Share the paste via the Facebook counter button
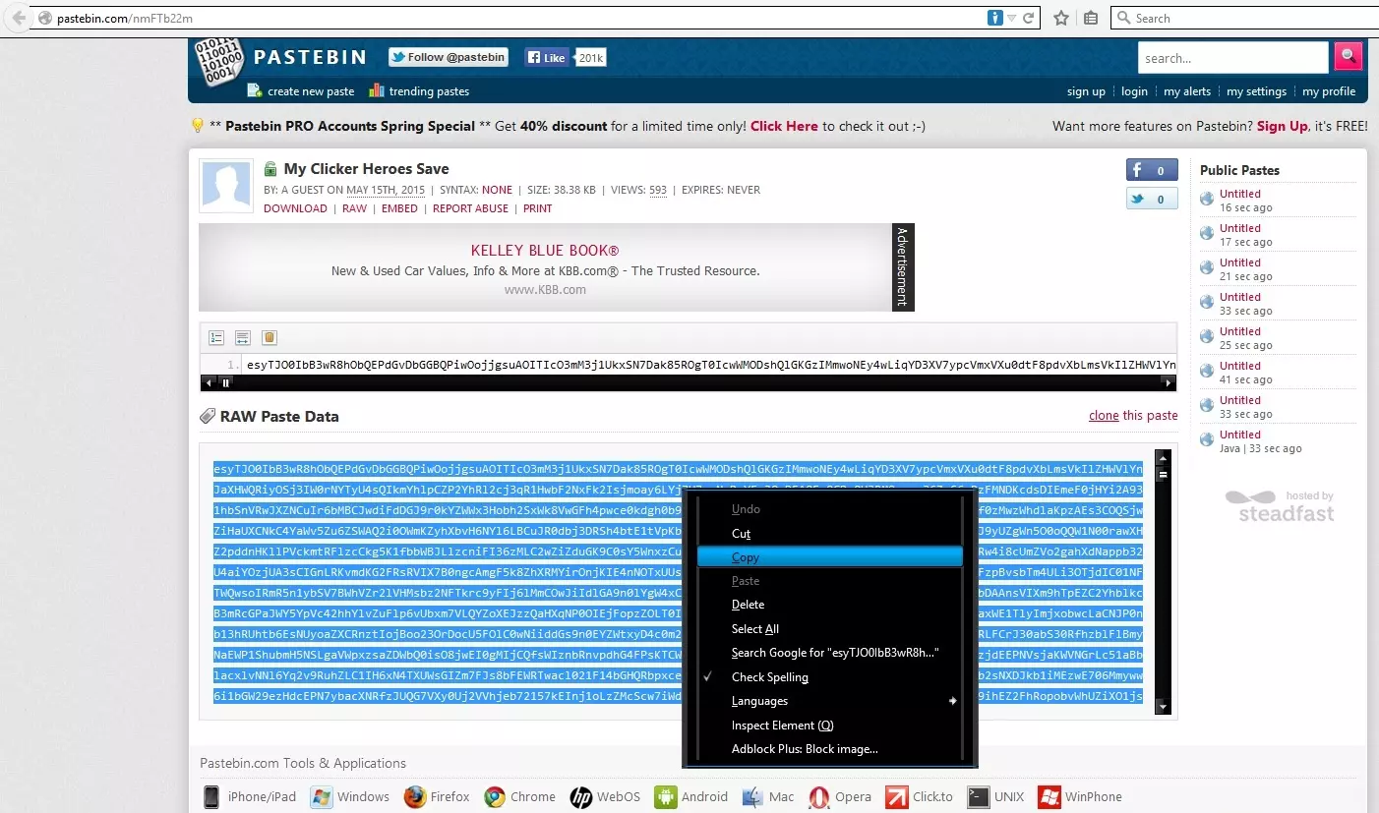Viewport: 1379px width, 813px height. 1152,170
